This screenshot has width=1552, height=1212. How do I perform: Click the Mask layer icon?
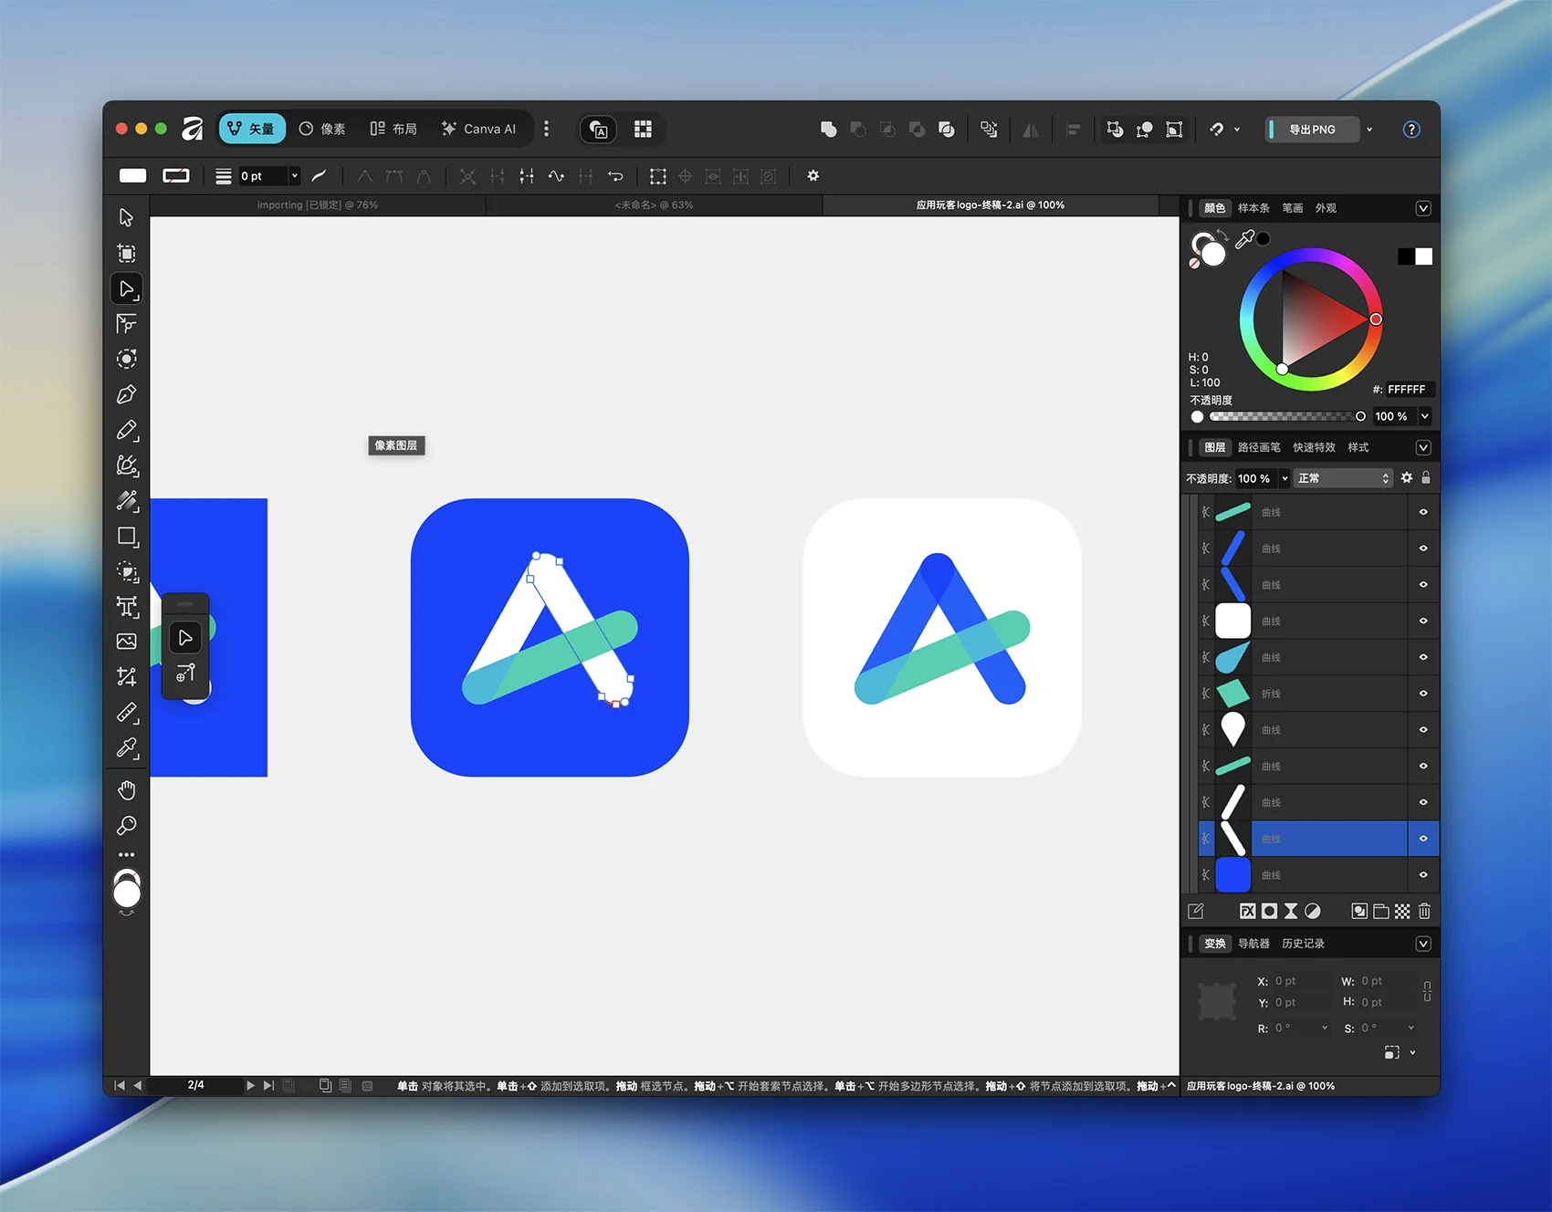[1269, 911]
